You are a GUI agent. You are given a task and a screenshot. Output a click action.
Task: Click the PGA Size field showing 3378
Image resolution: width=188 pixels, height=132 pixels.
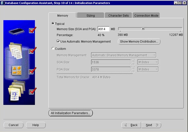(x=111, y=69)
